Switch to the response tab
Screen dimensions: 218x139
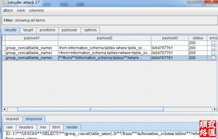tap(34, 119)
